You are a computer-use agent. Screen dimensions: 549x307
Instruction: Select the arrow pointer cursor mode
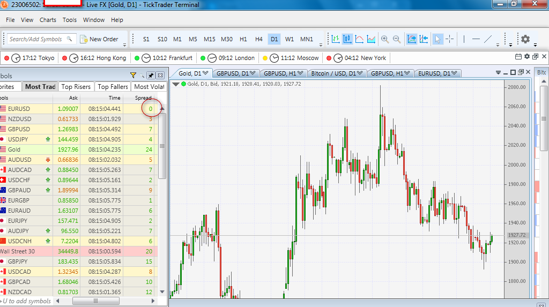tap(437, 39)
